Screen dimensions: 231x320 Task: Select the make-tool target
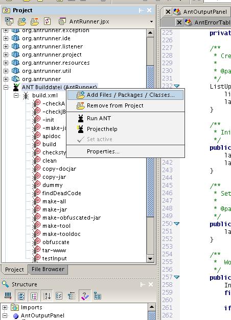click(56, 226)
